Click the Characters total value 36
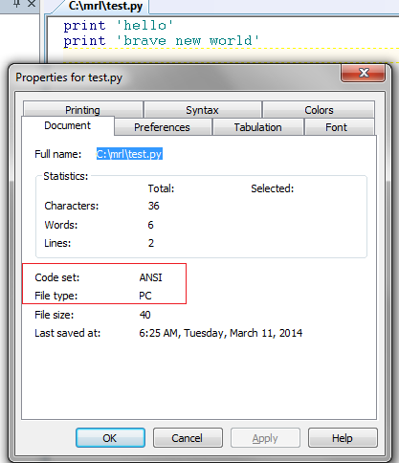This screenshot has height=463, width=399. tap(153, 206)
